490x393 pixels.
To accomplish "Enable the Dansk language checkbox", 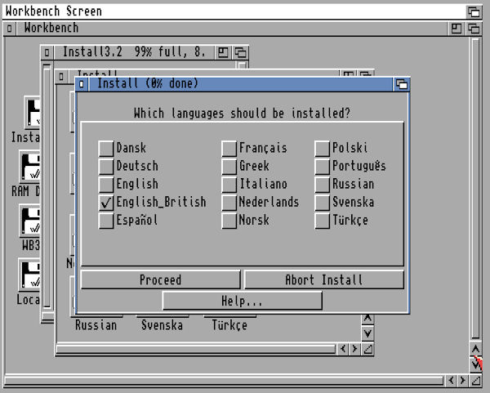I will click(x=106, y=149).
